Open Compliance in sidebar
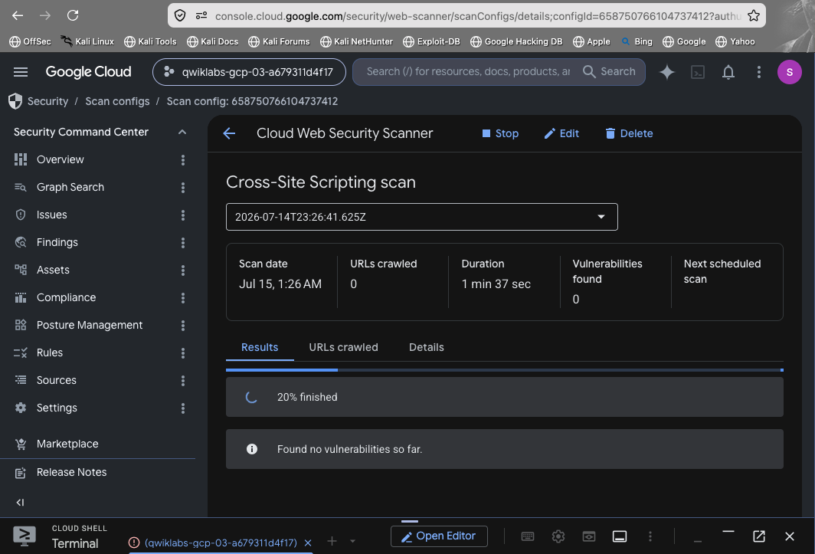Image resolution: width=815 pixels, height=554 pixels. coord(66,297)
